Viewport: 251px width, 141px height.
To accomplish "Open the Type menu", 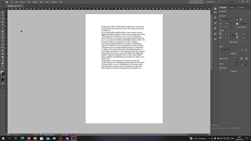I will pyautogui.click(x=29, y=2).
